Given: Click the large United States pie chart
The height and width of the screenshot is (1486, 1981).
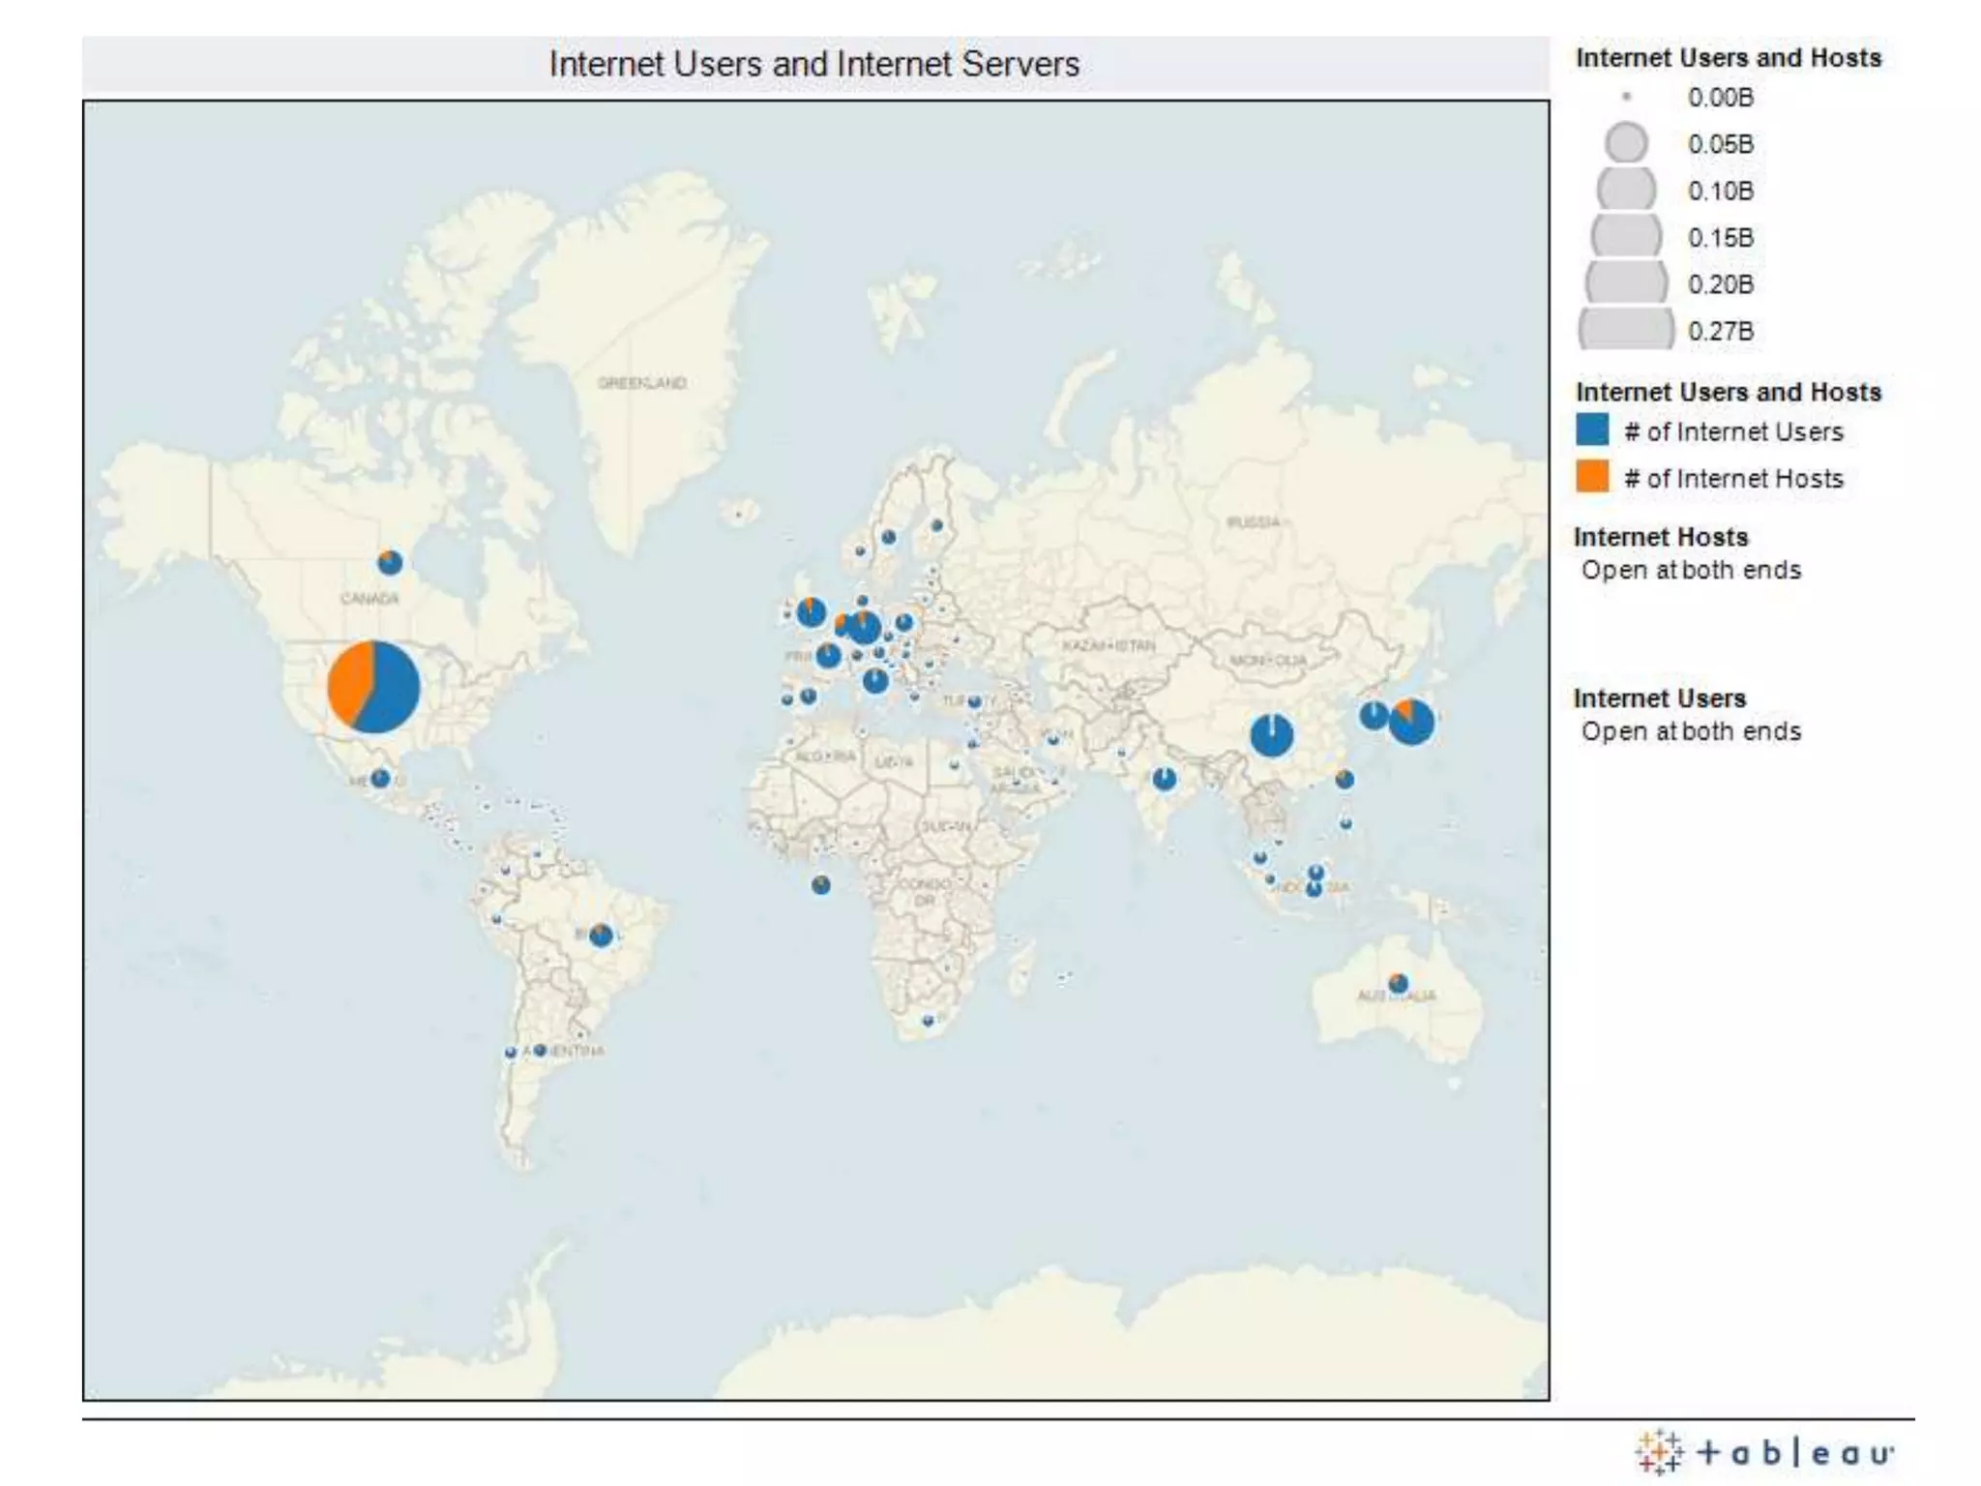Looking at the screenshot, I should [x=373, y=687].
